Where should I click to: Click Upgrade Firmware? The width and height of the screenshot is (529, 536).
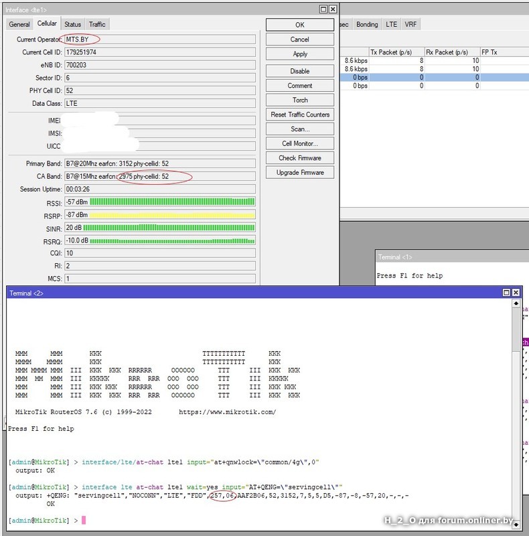click(x=300, y=172)
